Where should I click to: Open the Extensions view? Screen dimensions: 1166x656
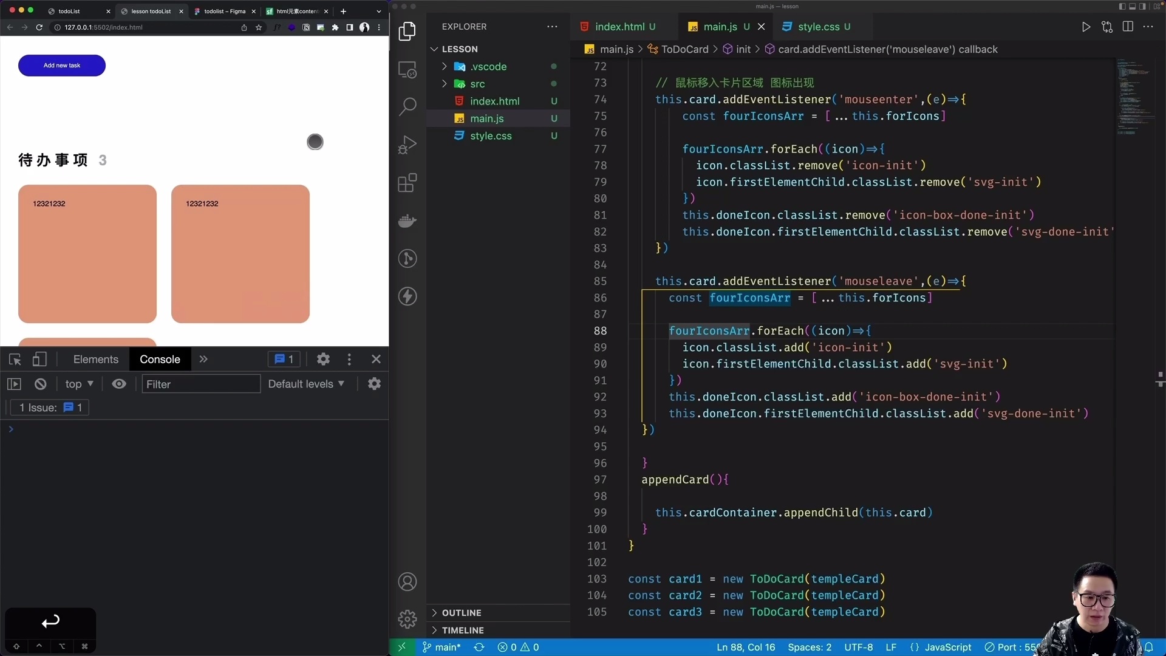point(408,182)
